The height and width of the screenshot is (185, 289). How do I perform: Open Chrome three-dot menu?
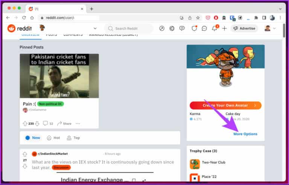click(x=280, y=18)
